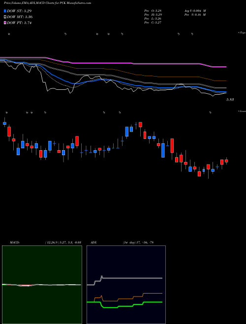Viewport: 246px width, 324px height.
Task: Open the green MACD indicator chart panel
Action: point(42,285)
